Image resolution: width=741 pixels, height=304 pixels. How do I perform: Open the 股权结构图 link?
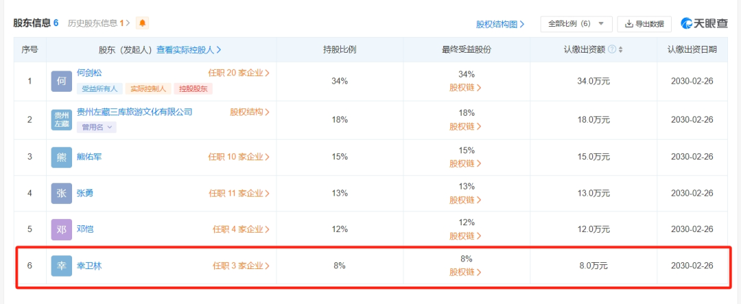pyautogui.click(x=500, y=24)
